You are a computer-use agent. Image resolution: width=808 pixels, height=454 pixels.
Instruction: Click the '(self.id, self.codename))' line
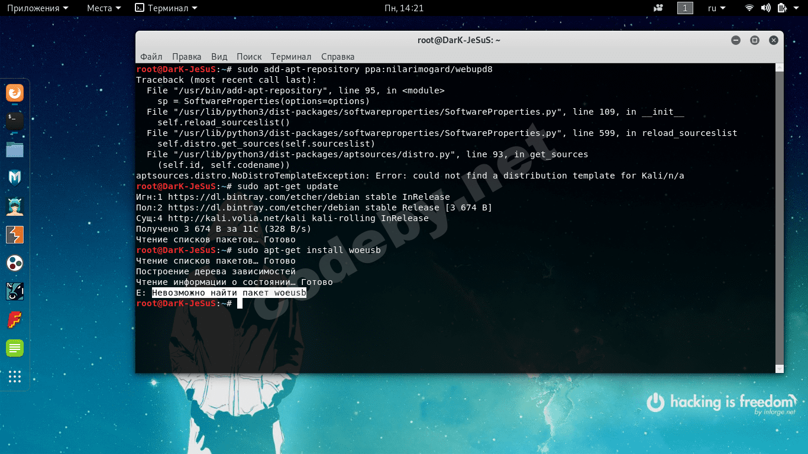tap(224, 165)
